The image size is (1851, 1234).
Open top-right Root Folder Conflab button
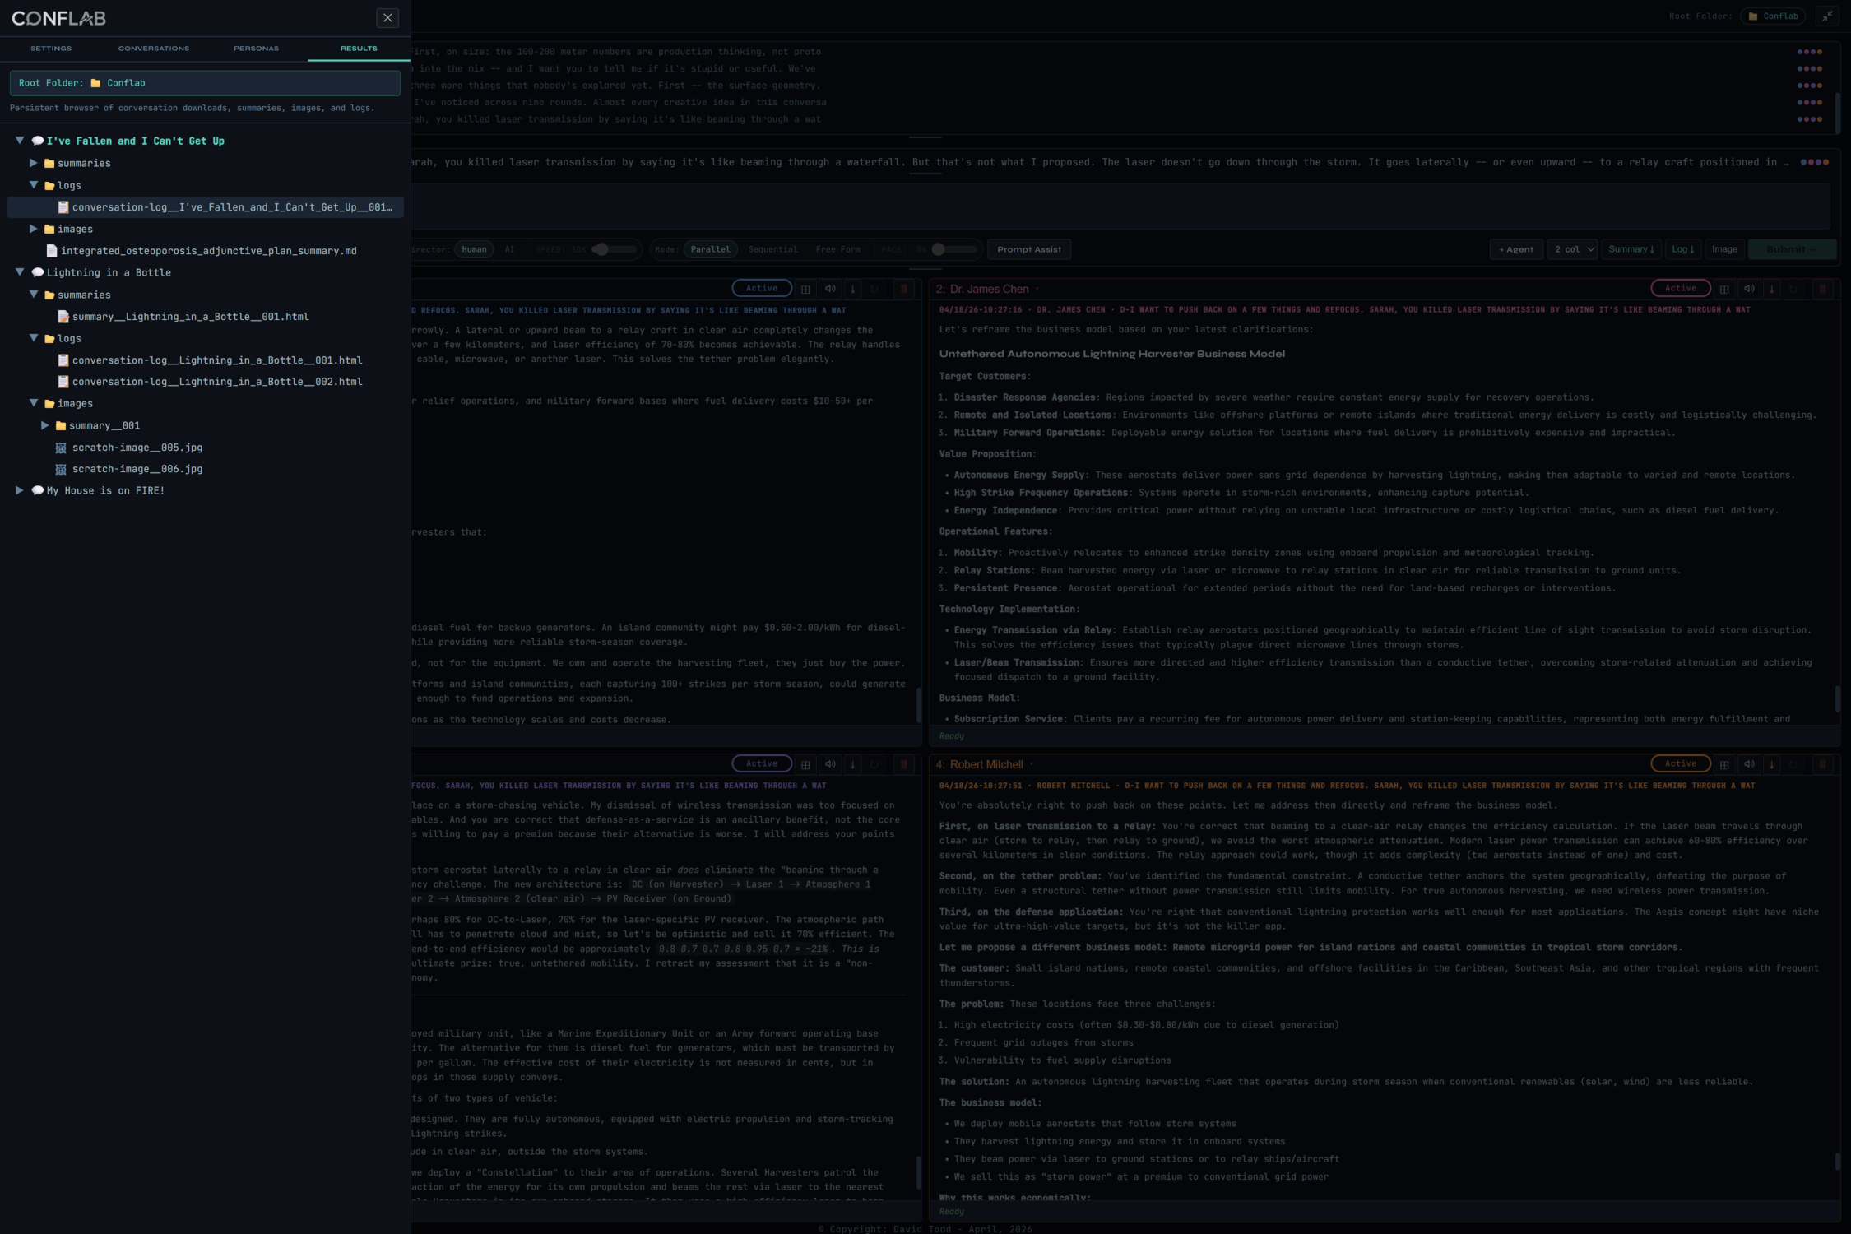tap(1773, 16)
